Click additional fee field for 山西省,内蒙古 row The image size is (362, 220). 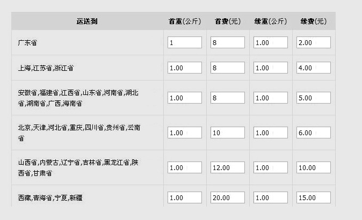click(x=313, y=167)
